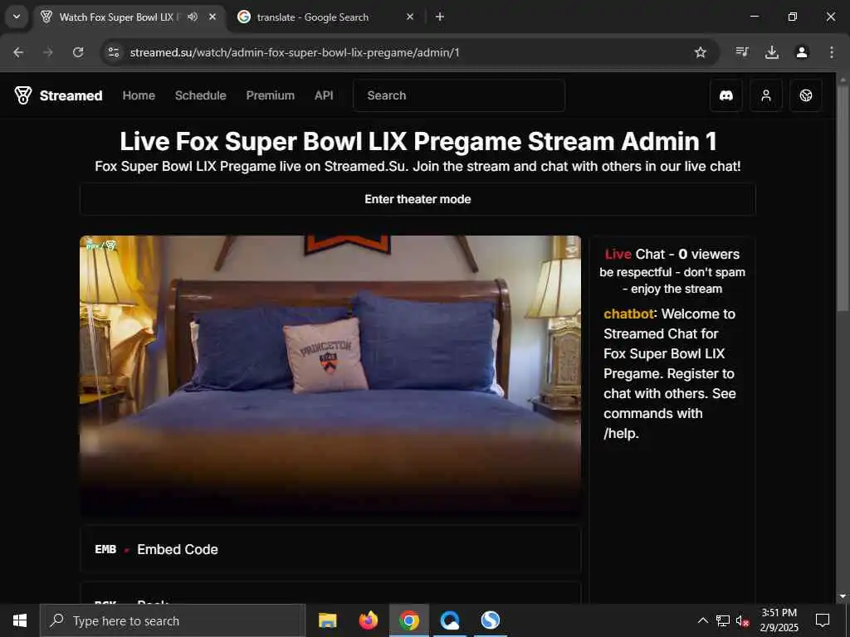Viewport: 850px width, 637px height.
Task: Expand the Embed Code section
Action: [330, 549]
